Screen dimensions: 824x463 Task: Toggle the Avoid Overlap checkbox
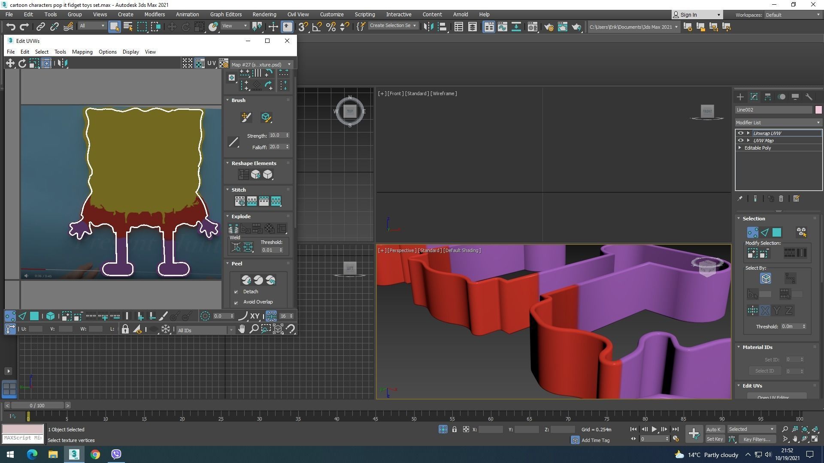(x=236, y=302)
